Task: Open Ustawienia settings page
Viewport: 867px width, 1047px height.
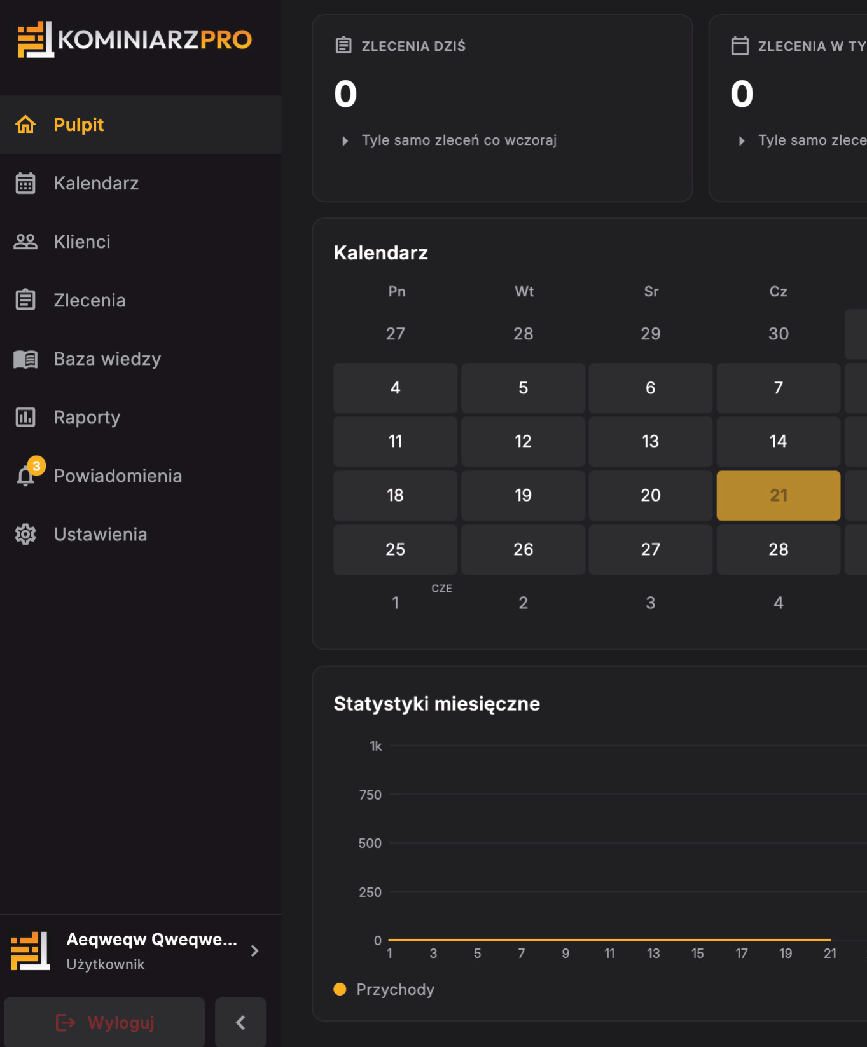Action: (141, 534)
